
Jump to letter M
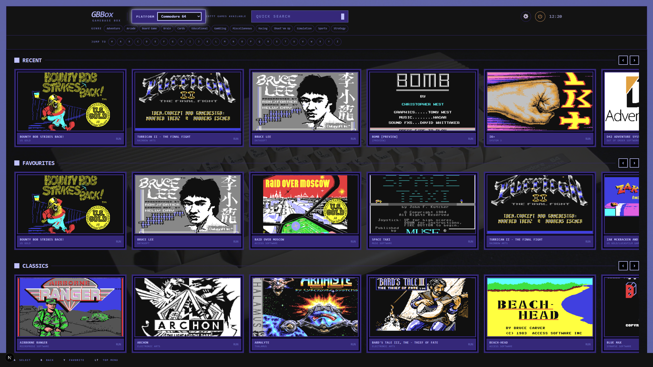225,42
